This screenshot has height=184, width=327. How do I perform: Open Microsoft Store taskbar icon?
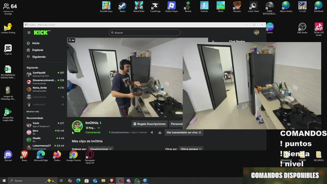coord(87,180)
